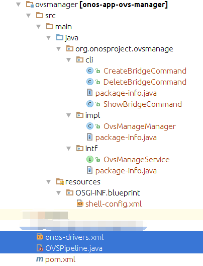Click the class icon beside OvsManageManager
Image resolution: width=203 pixels, height=266 pixels.
[90, 126]
